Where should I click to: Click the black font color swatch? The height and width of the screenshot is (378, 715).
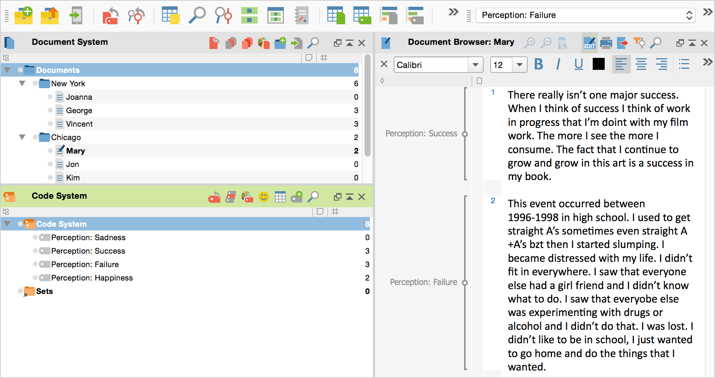point(598,64)
